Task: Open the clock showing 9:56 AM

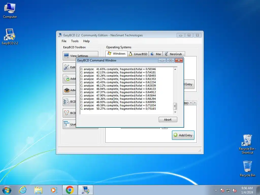Action: pos(247,190)
